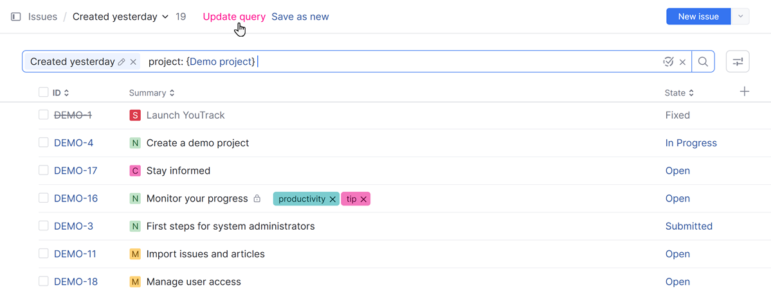Click the pink C type badge on DEMO-17

tap(135, 171)
